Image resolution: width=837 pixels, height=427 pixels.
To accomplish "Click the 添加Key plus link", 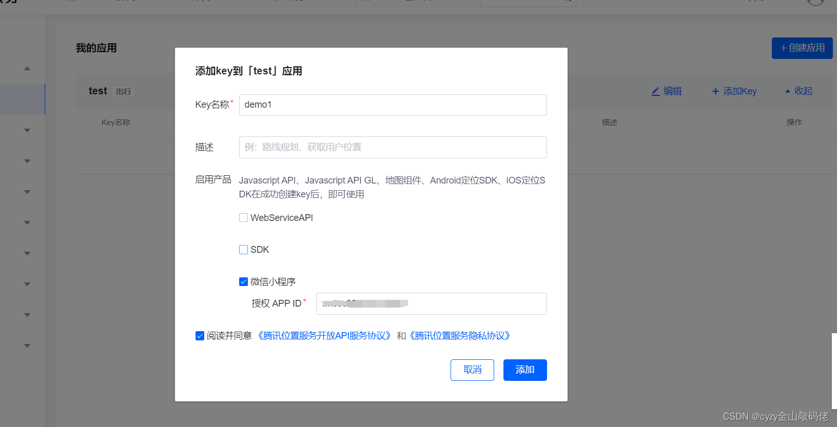I will click(x=734, y=91).
